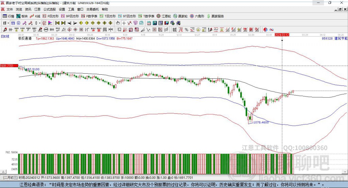
Task: Open the 交易委托 menu
Action: 92,9
